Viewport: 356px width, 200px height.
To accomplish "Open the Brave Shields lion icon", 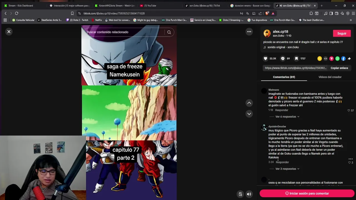I will [267, 13].
